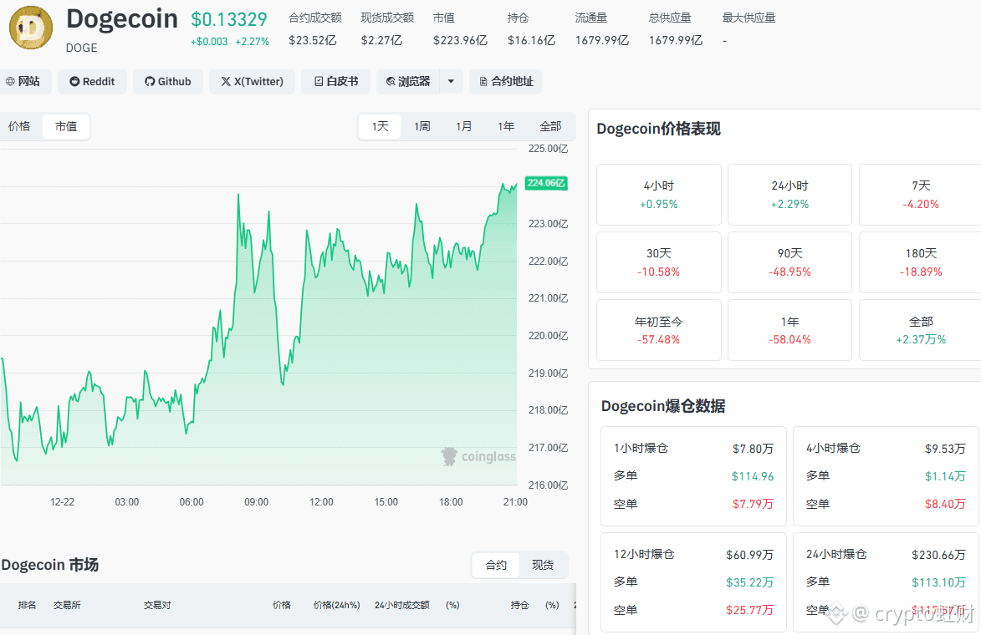Image resolution: width=981 pixels, height=635 pixels.
Task: Click the $7.80万 1-hour liquidation value
Action: coord(753,449)
